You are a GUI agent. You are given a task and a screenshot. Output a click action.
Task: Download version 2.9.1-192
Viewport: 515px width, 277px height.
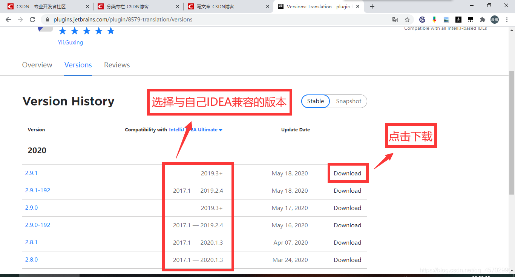348,191
